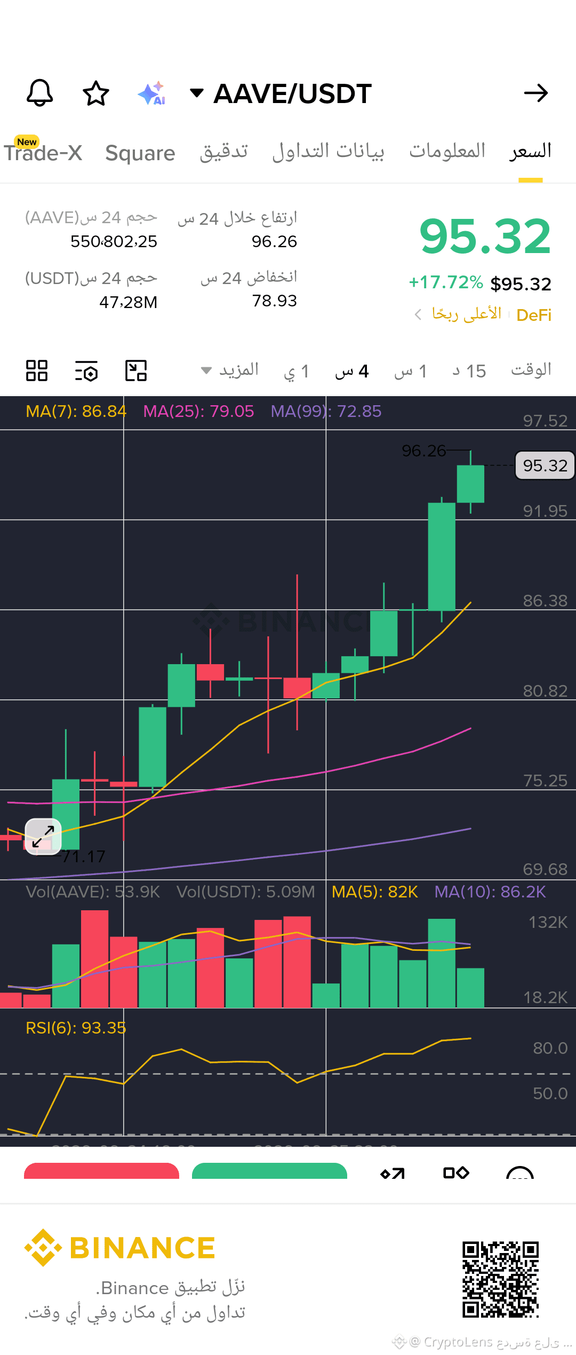576x1355 pixels.
Task: Switch to the Square tab
Action: click(140, 153)
